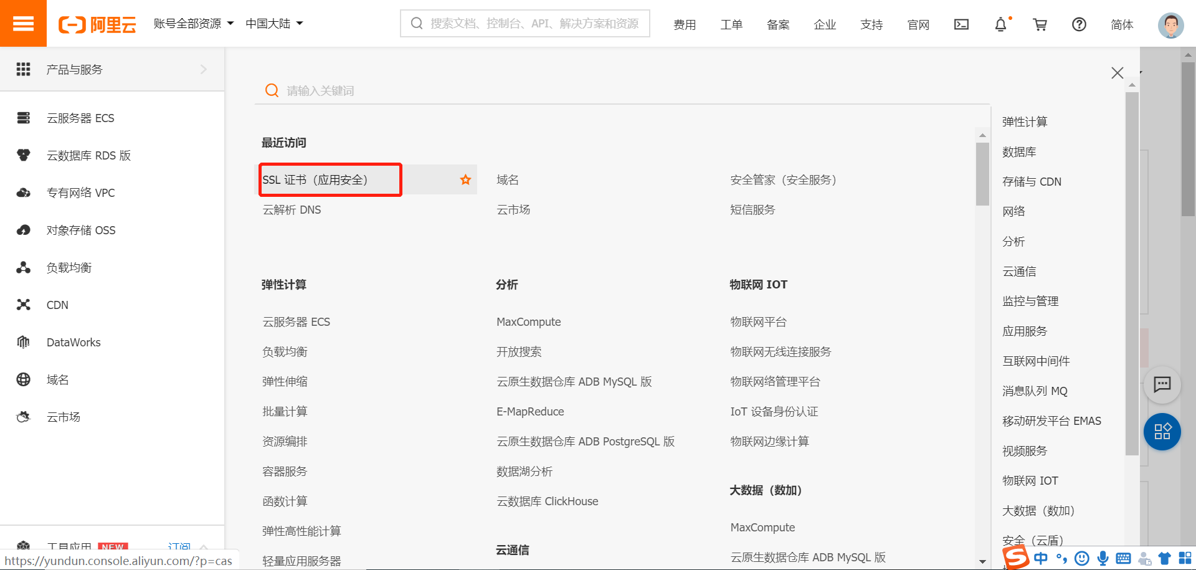Jump to 监控与管理 category
The image size is (1196, 570).
(x=1030, y=301)
